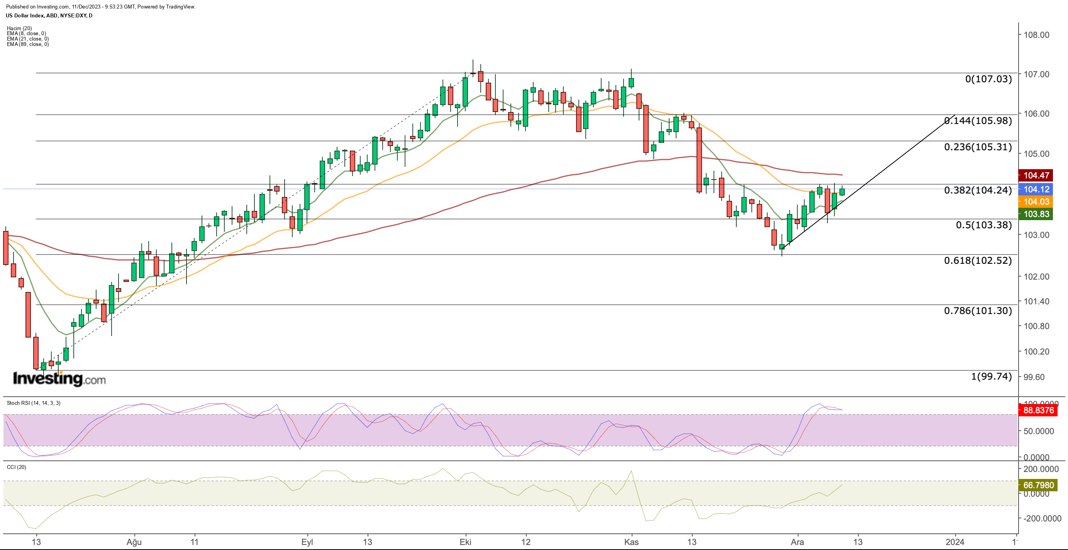Click the 'Eki' month label on time axis
Screen dimensions: 1068x550
(x=466, y=542)
